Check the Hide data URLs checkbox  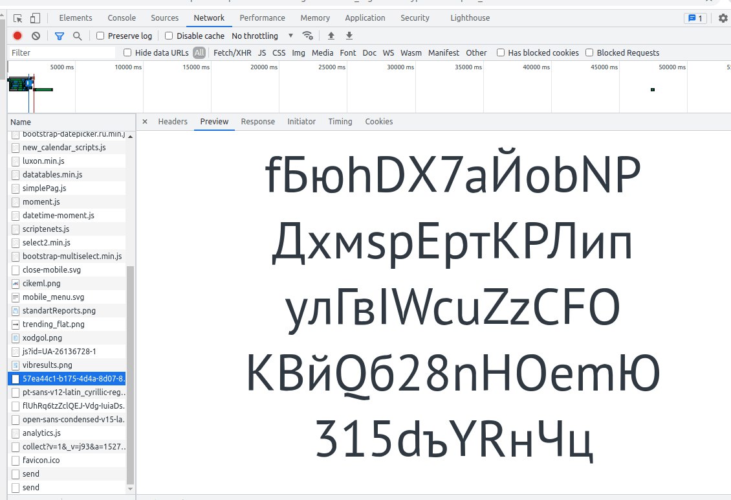127,52
